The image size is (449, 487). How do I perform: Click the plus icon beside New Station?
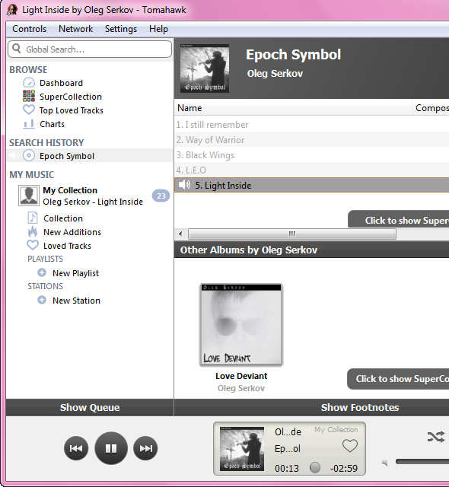coord(42,300)
